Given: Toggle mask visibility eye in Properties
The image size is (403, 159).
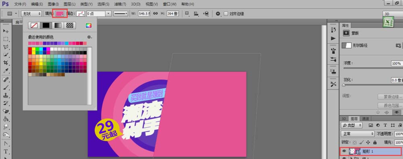Looking at the screenshot, I should click(x=397, y=112).
